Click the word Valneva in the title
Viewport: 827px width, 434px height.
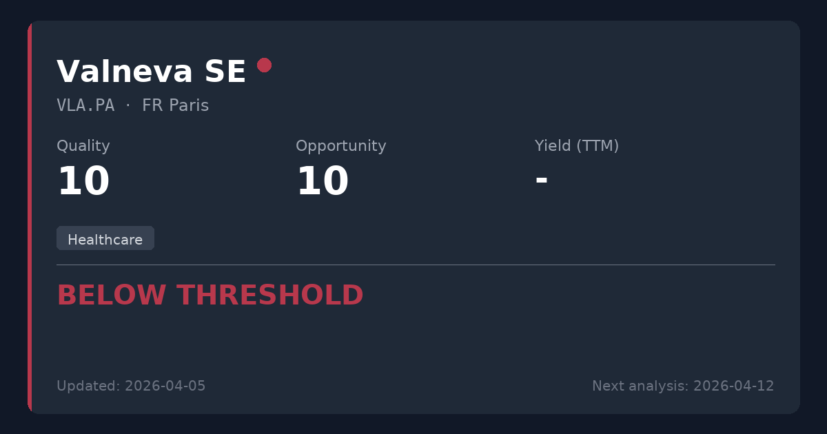pyautogui.click(x=115, y=72)
